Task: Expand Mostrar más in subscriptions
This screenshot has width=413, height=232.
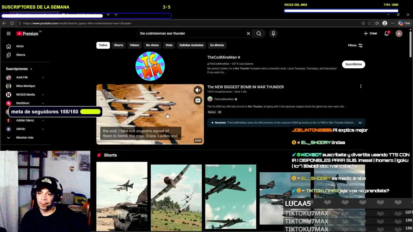Action: 25,138
